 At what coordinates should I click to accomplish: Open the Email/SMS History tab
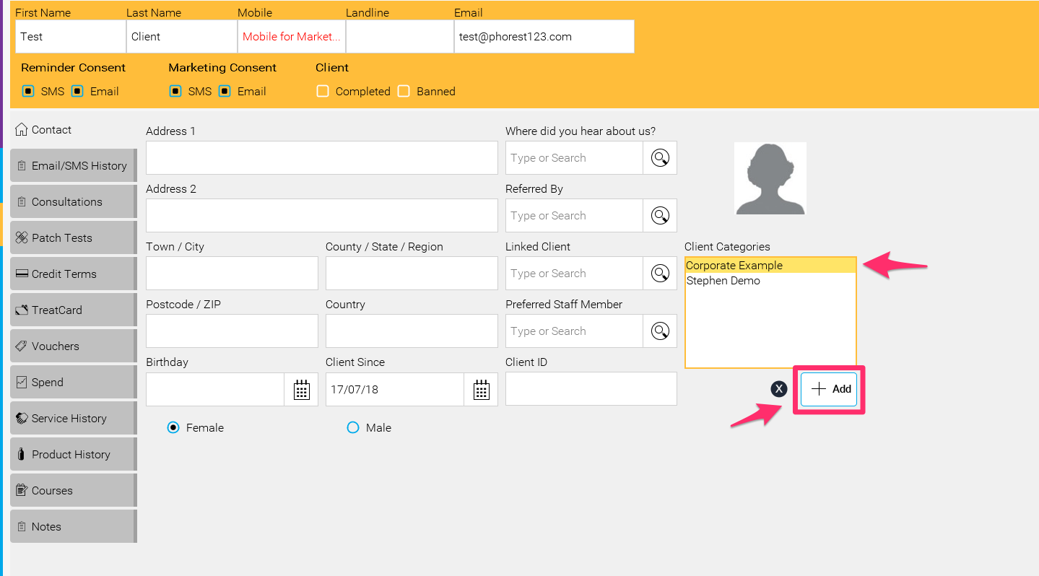click(74, 166)
